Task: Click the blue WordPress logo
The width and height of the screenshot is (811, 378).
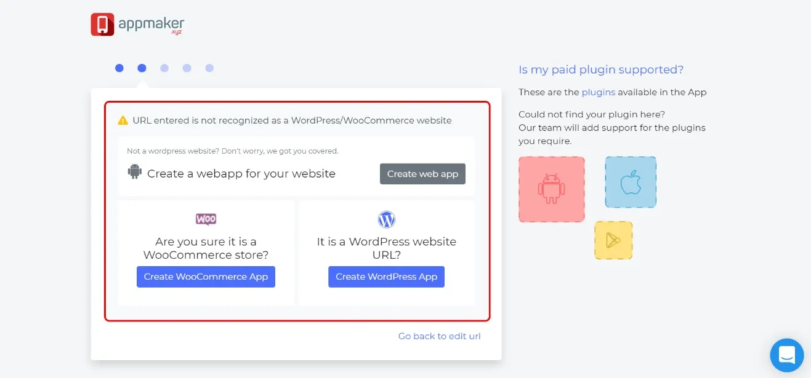Action: pyautogui.click(x=387, y=219)
